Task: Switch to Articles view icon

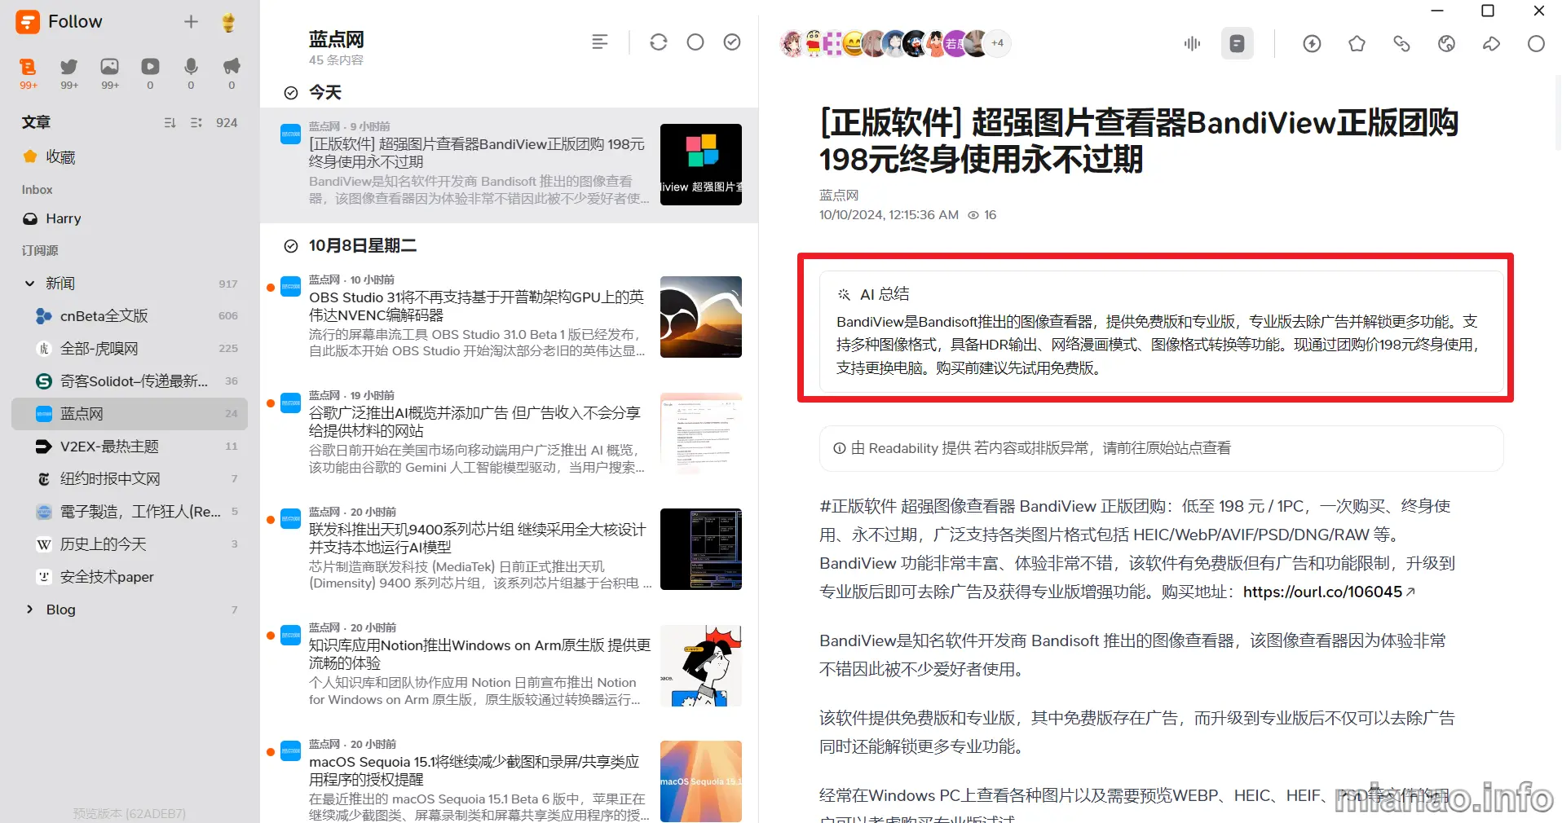Action: [x=29, y=73]
